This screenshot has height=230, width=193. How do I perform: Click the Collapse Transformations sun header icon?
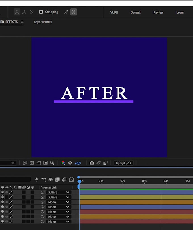point(7,187)
